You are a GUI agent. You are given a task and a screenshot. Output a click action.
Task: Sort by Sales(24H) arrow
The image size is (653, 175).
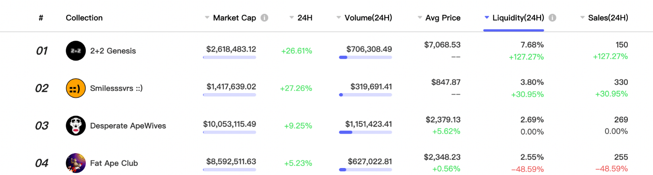click(x=582, y=18)
